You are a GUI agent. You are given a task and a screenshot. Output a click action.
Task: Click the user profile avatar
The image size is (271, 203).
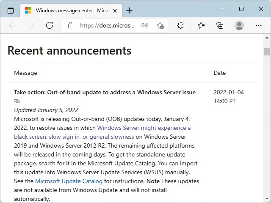click(x=239, y=25)
